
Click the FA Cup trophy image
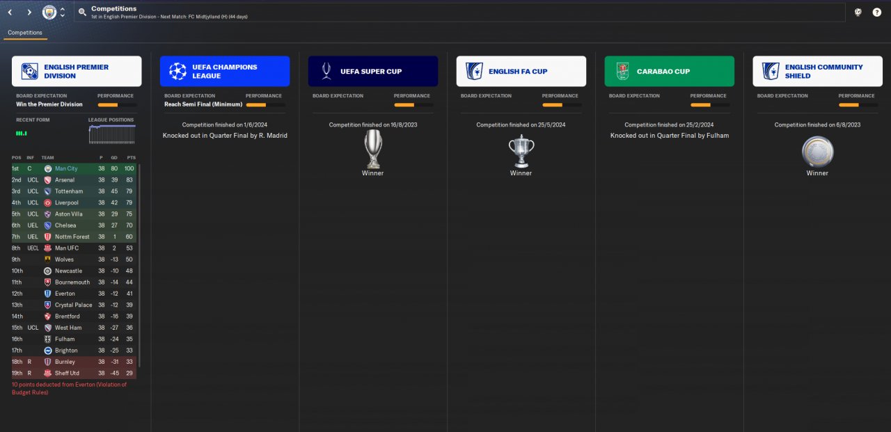click(x=521, y=151)
